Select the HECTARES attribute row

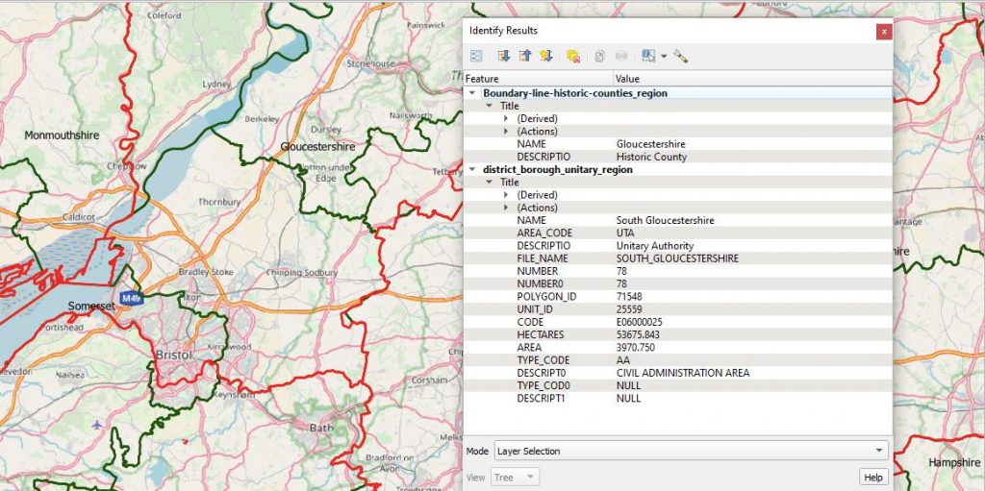pyautogui.click(x=542, y=334)
